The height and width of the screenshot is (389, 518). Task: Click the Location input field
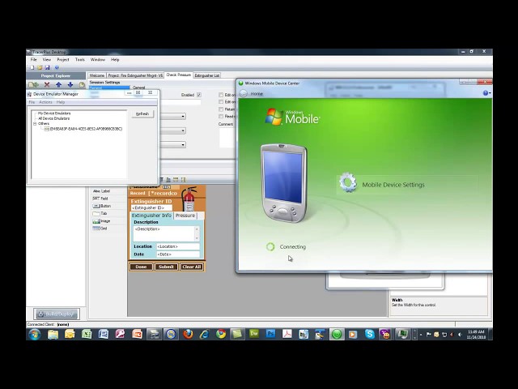(x=178, y=246)
